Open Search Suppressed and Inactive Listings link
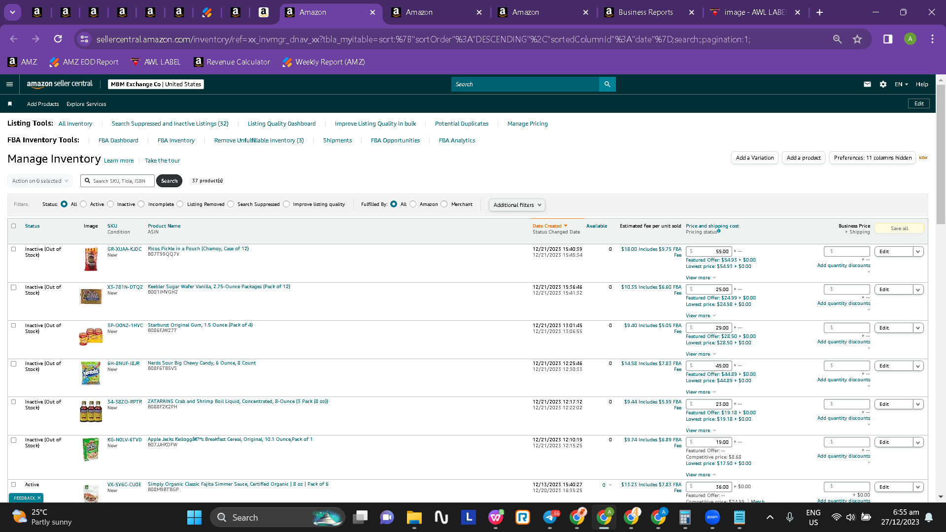 (x=170, y=124)
